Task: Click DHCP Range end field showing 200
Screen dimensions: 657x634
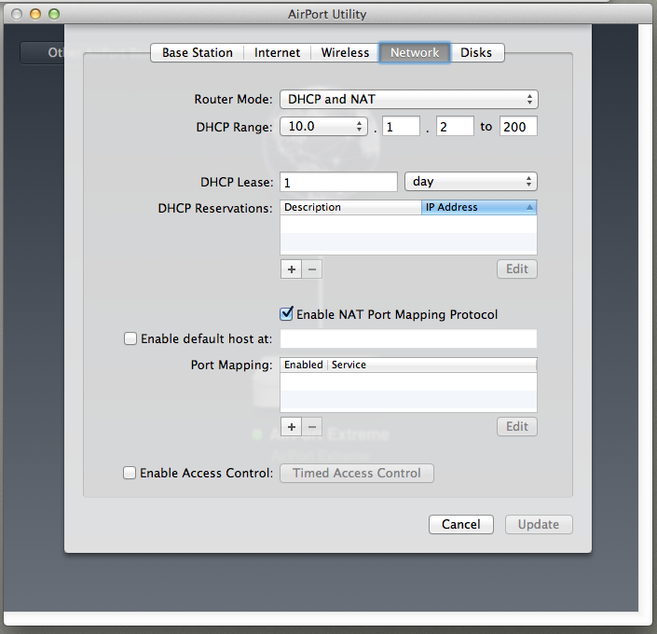Action: pos(518,126)
